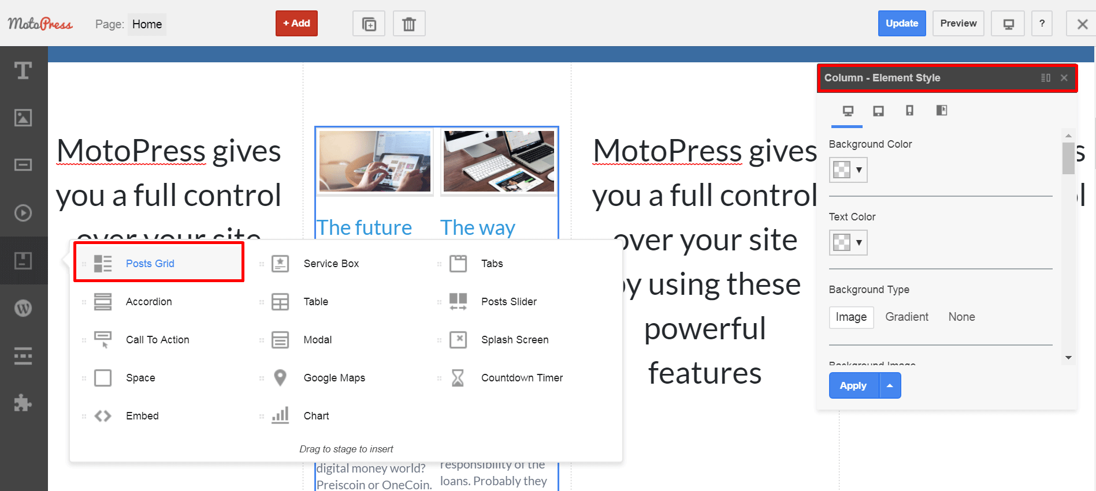This screenshot has height=491, width=1096.
Task: Open the responsive device view icon
Action: pos(1008,24)
